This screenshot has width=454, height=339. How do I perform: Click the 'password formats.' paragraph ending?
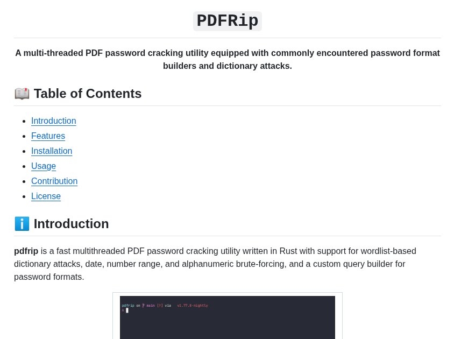click(x=49, y=277)
